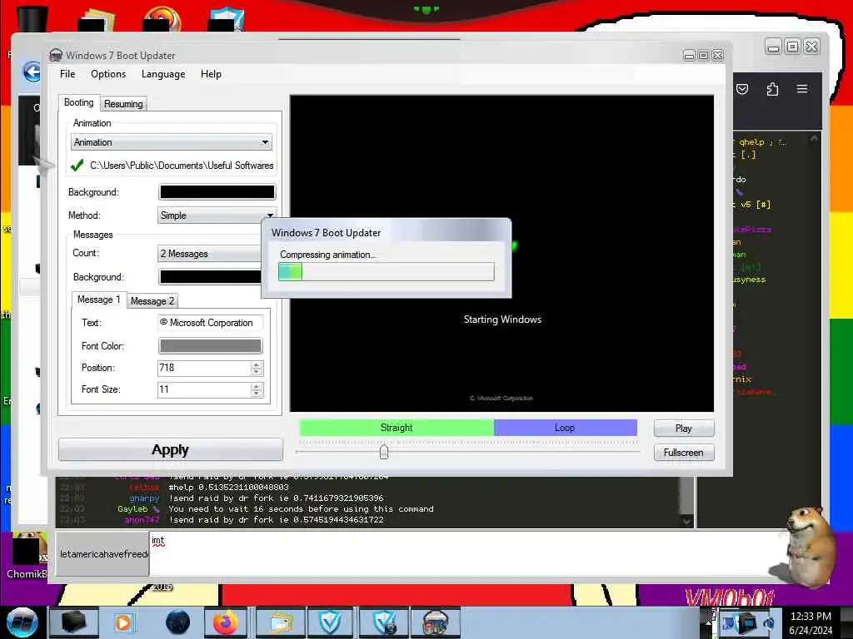Click the Boot Updater title bar icon
The image size is (853, 639).
[x=56, y=56]
